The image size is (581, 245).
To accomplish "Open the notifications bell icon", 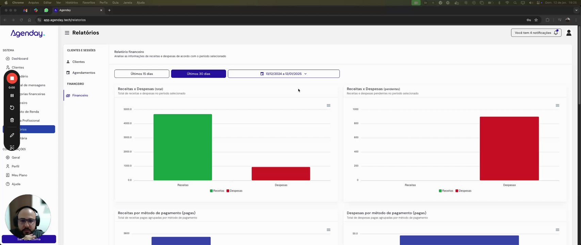I will coord(556,33).
